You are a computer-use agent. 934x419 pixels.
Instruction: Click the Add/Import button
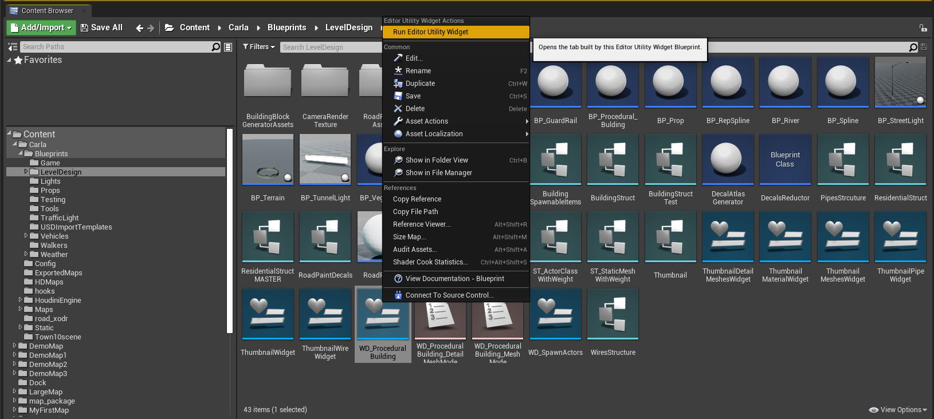tap(41, 27)
